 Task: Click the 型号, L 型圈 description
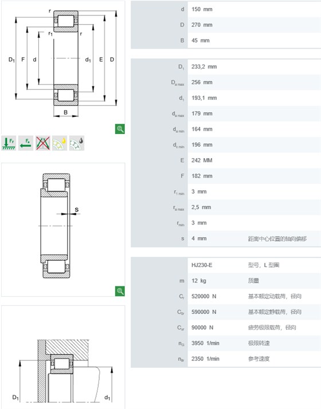click(264, 265)
